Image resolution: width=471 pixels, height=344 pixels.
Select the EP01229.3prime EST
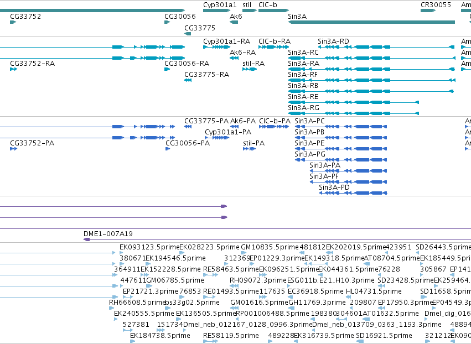pyautogui.click(x=252, y=264)
